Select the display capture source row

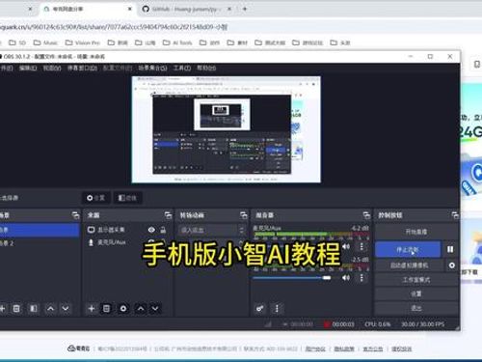[x=127, y=230]
